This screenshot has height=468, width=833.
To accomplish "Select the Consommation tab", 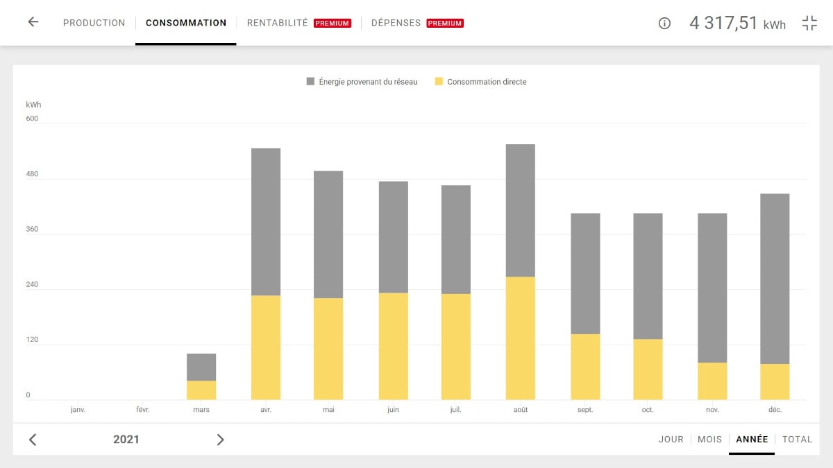I will (x=186, y=23).
